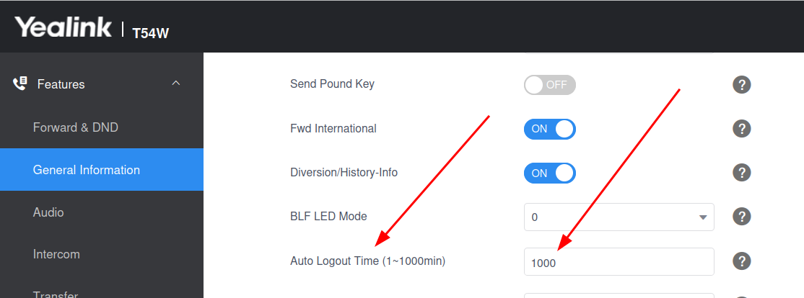804x298 pixels.
Task: Open the BLF LED Mode dropdown
Action: tap(619, 217)
